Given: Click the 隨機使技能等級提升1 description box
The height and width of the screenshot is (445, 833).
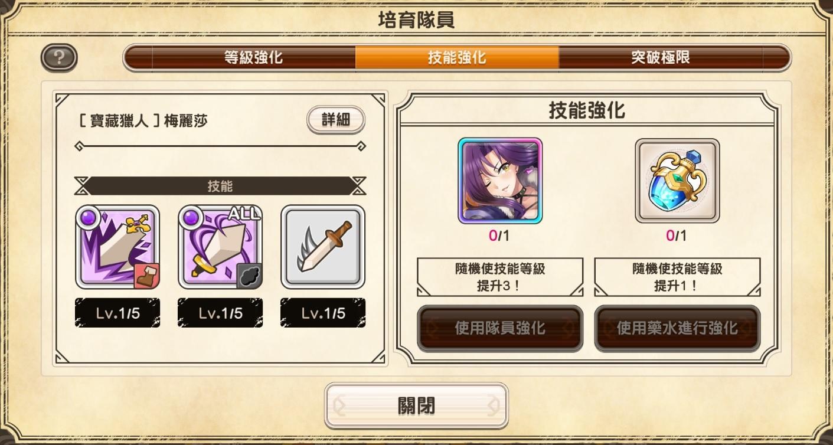Looking at the screenshot, I should (x=677, y=277).
